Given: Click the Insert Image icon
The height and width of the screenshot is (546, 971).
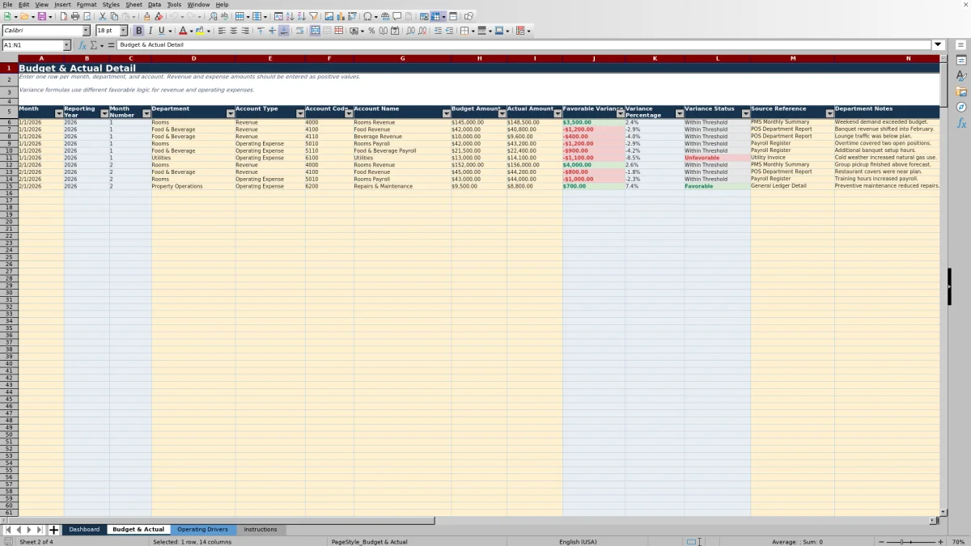Looking at the screenshot, I should pos(329,16).
